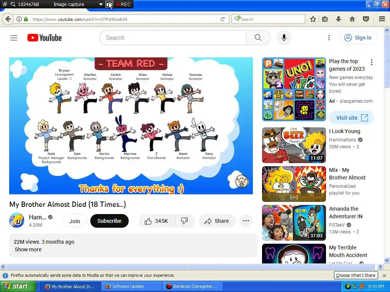Click the I Look Young title

click(344, 131)
